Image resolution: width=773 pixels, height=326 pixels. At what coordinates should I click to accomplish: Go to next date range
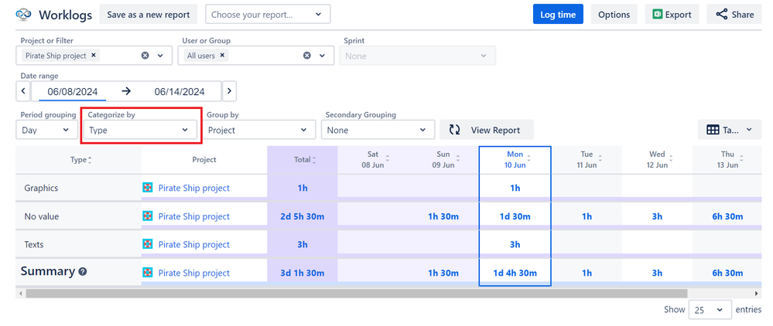pos(229,91)
